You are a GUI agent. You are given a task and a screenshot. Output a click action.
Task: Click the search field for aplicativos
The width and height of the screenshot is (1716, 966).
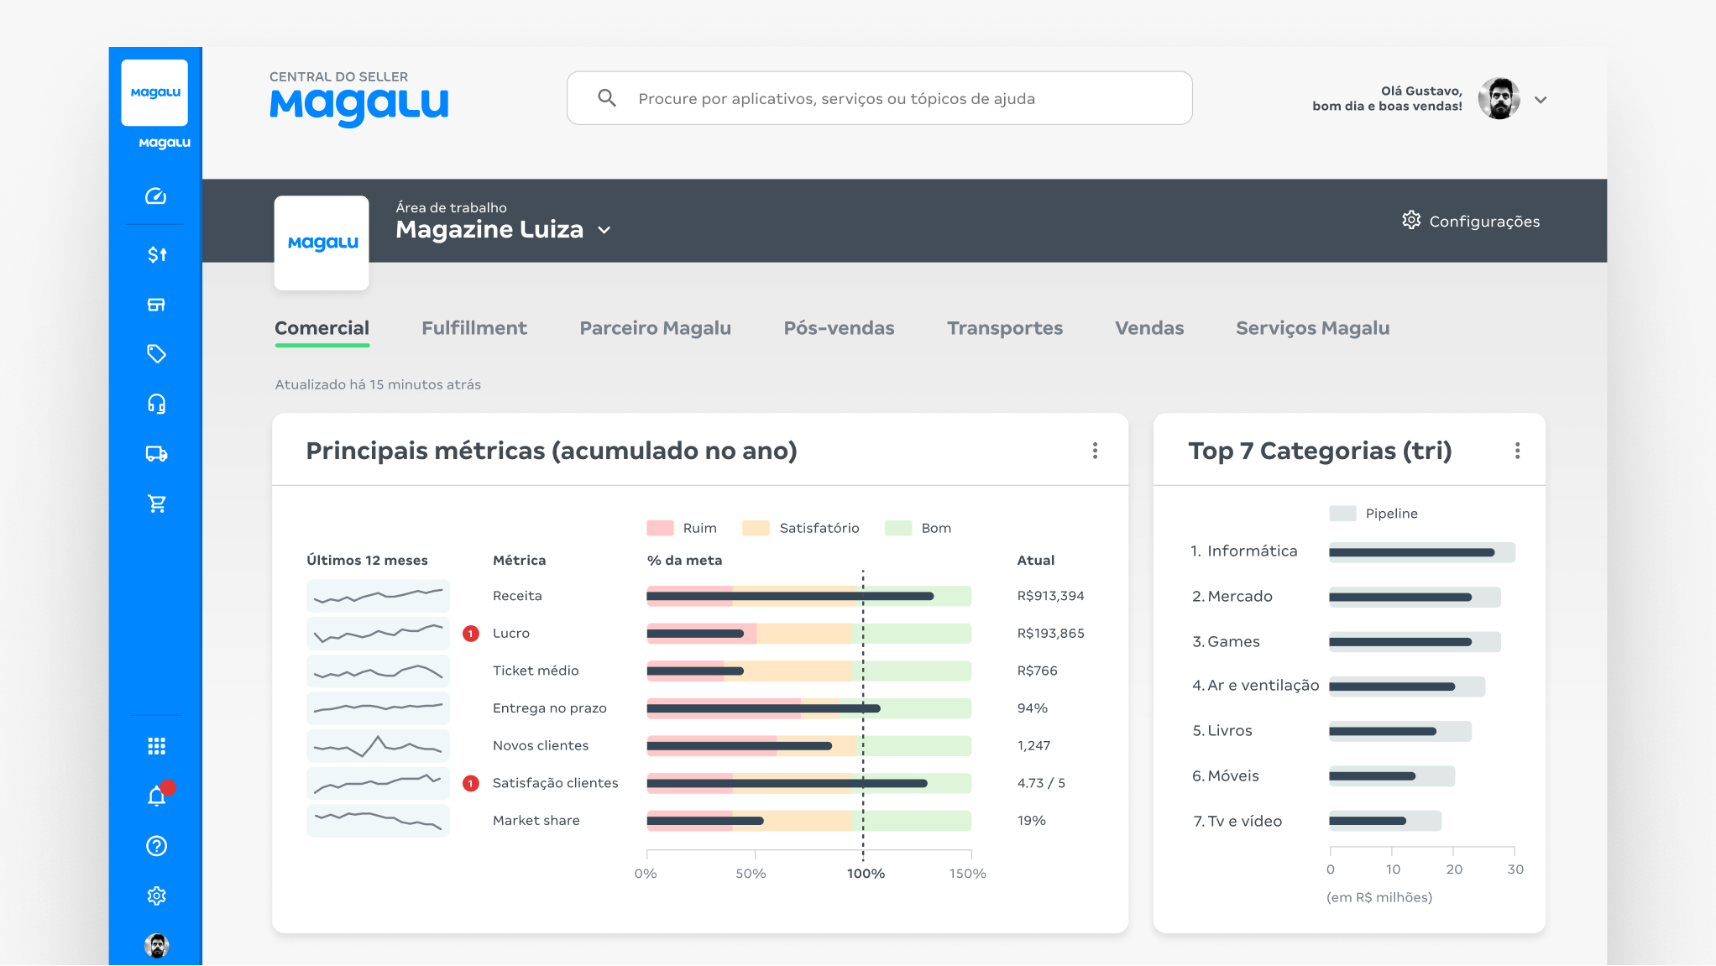click(x=879, y=99)
